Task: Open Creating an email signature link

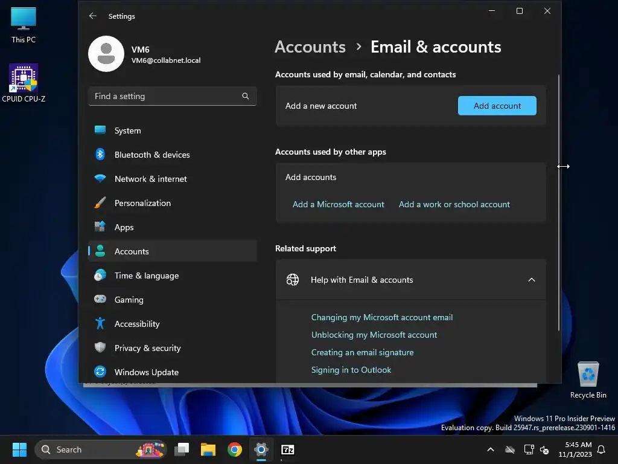Action: (x=362, y=352)
